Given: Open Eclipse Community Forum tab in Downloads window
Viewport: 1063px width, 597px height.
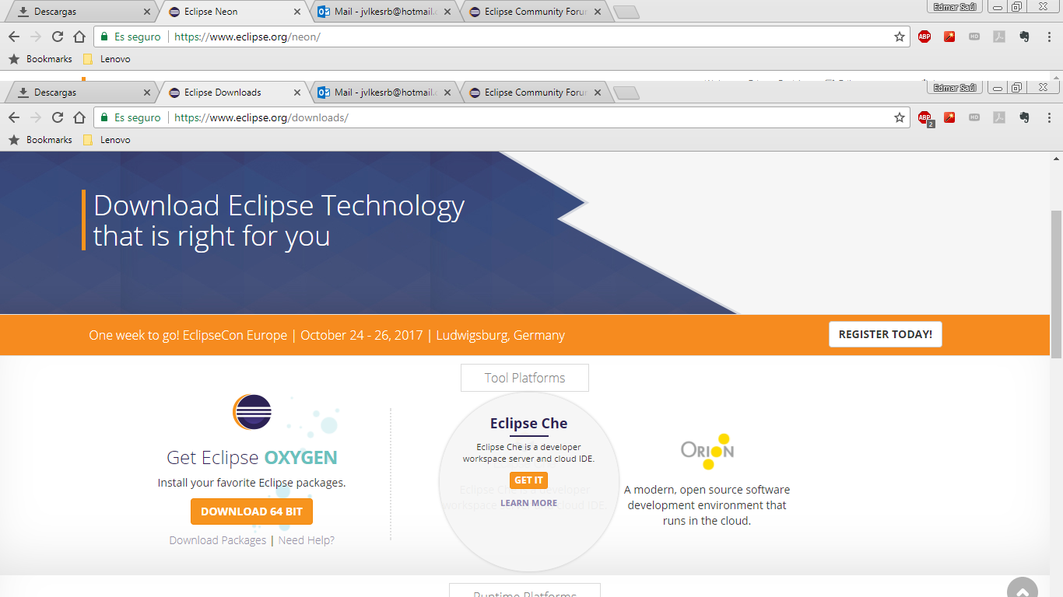Looking at the screenshot, I should [535, 93].
